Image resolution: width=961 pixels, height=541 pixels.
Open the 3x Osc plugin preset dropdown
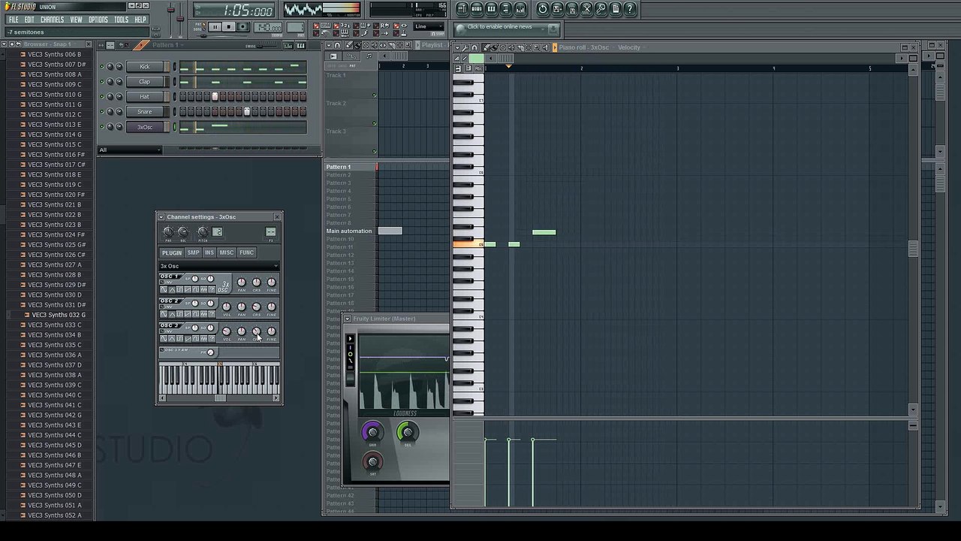(219, 266)
